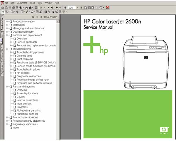Switch to the Bookmarks side tab
The height and width of the screenshot is (141, 176).
point(2,24)
